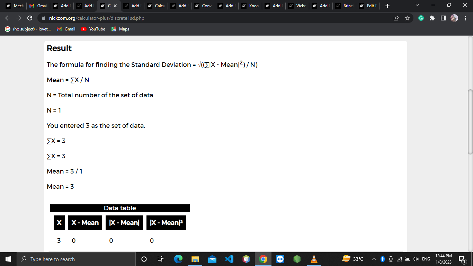Viewport: 473px width, 266px height.
Task: Open the Chrome profile avatar
Action: click(x=454, y=18)
